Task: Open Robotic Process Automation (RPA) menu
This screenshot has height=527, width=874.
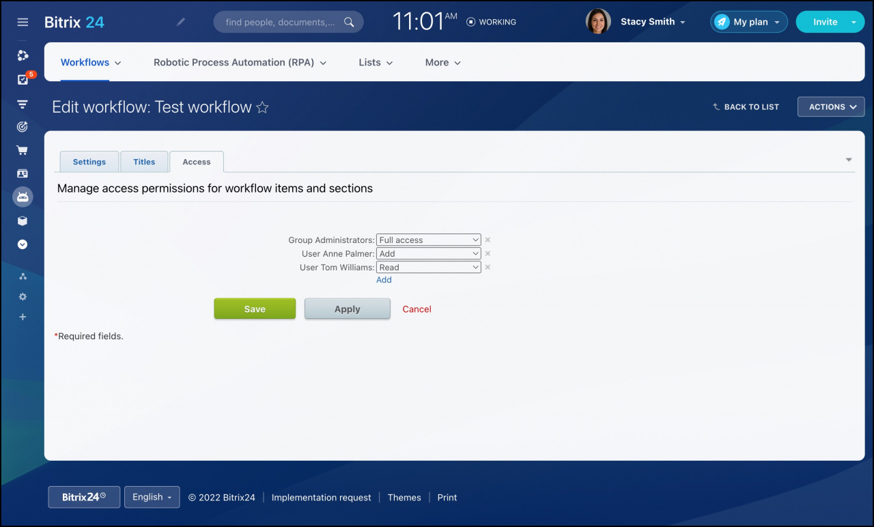Action: pos(240,62)
